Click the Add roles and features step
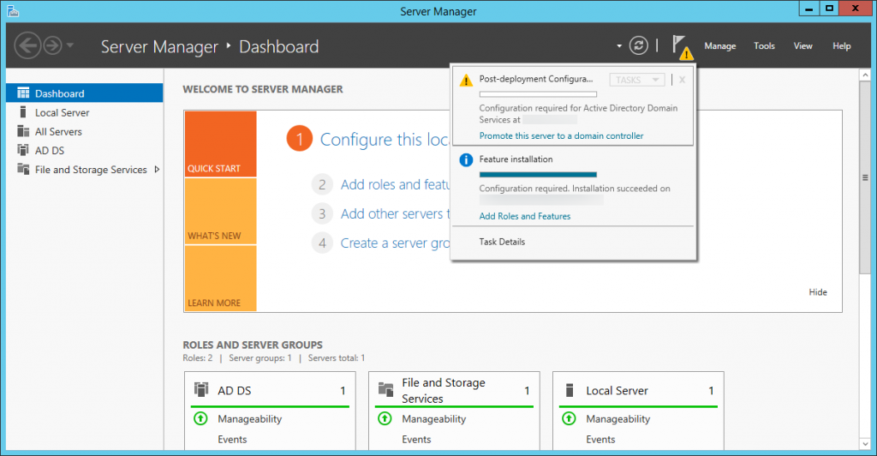Screen dimensions: 877x456 (396, 184)
